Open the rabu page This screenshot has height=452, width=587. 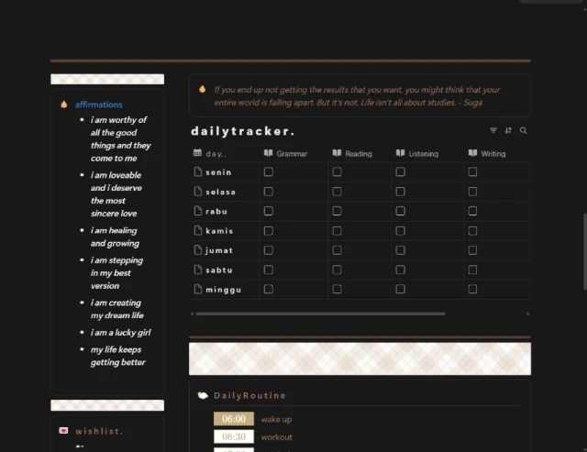[x=216, y=212]
